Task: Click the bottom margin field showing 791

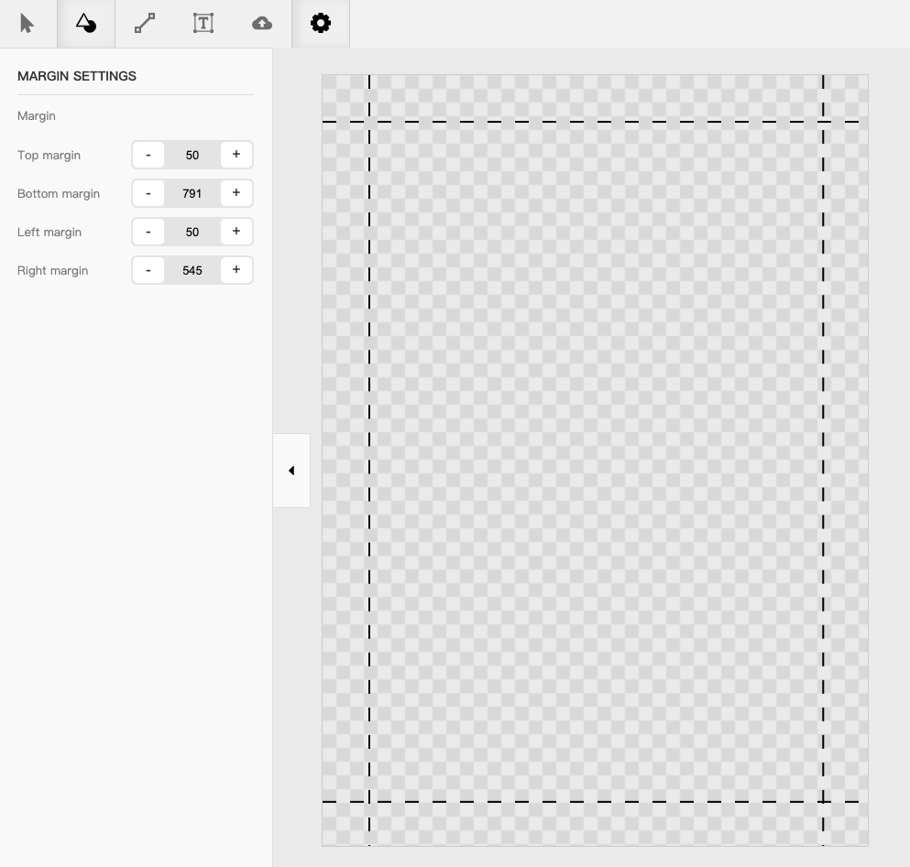Action: point(192,192)
